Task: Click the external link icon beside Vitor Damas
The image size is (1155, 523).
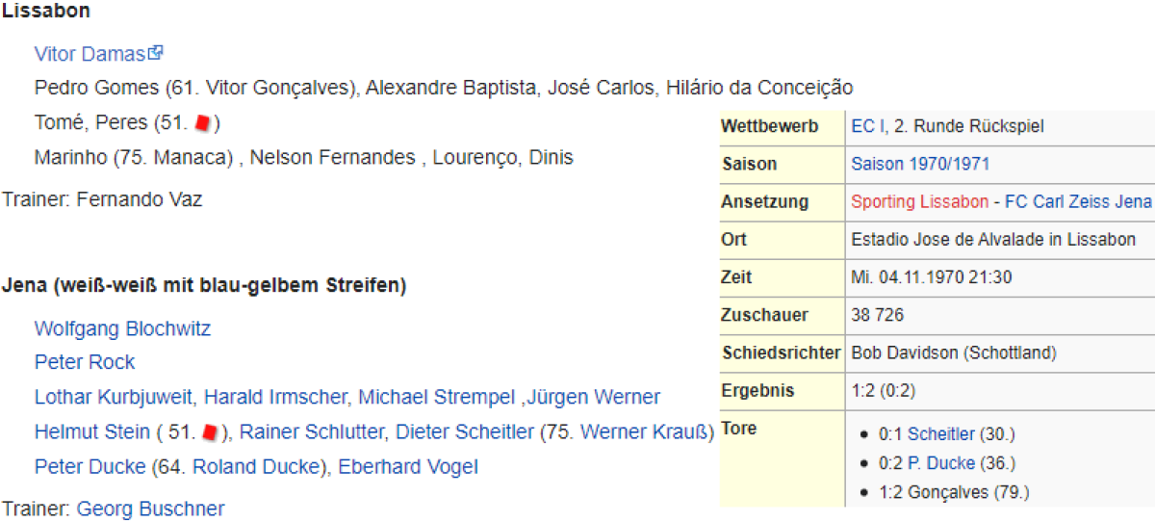Action: (156, 53)
